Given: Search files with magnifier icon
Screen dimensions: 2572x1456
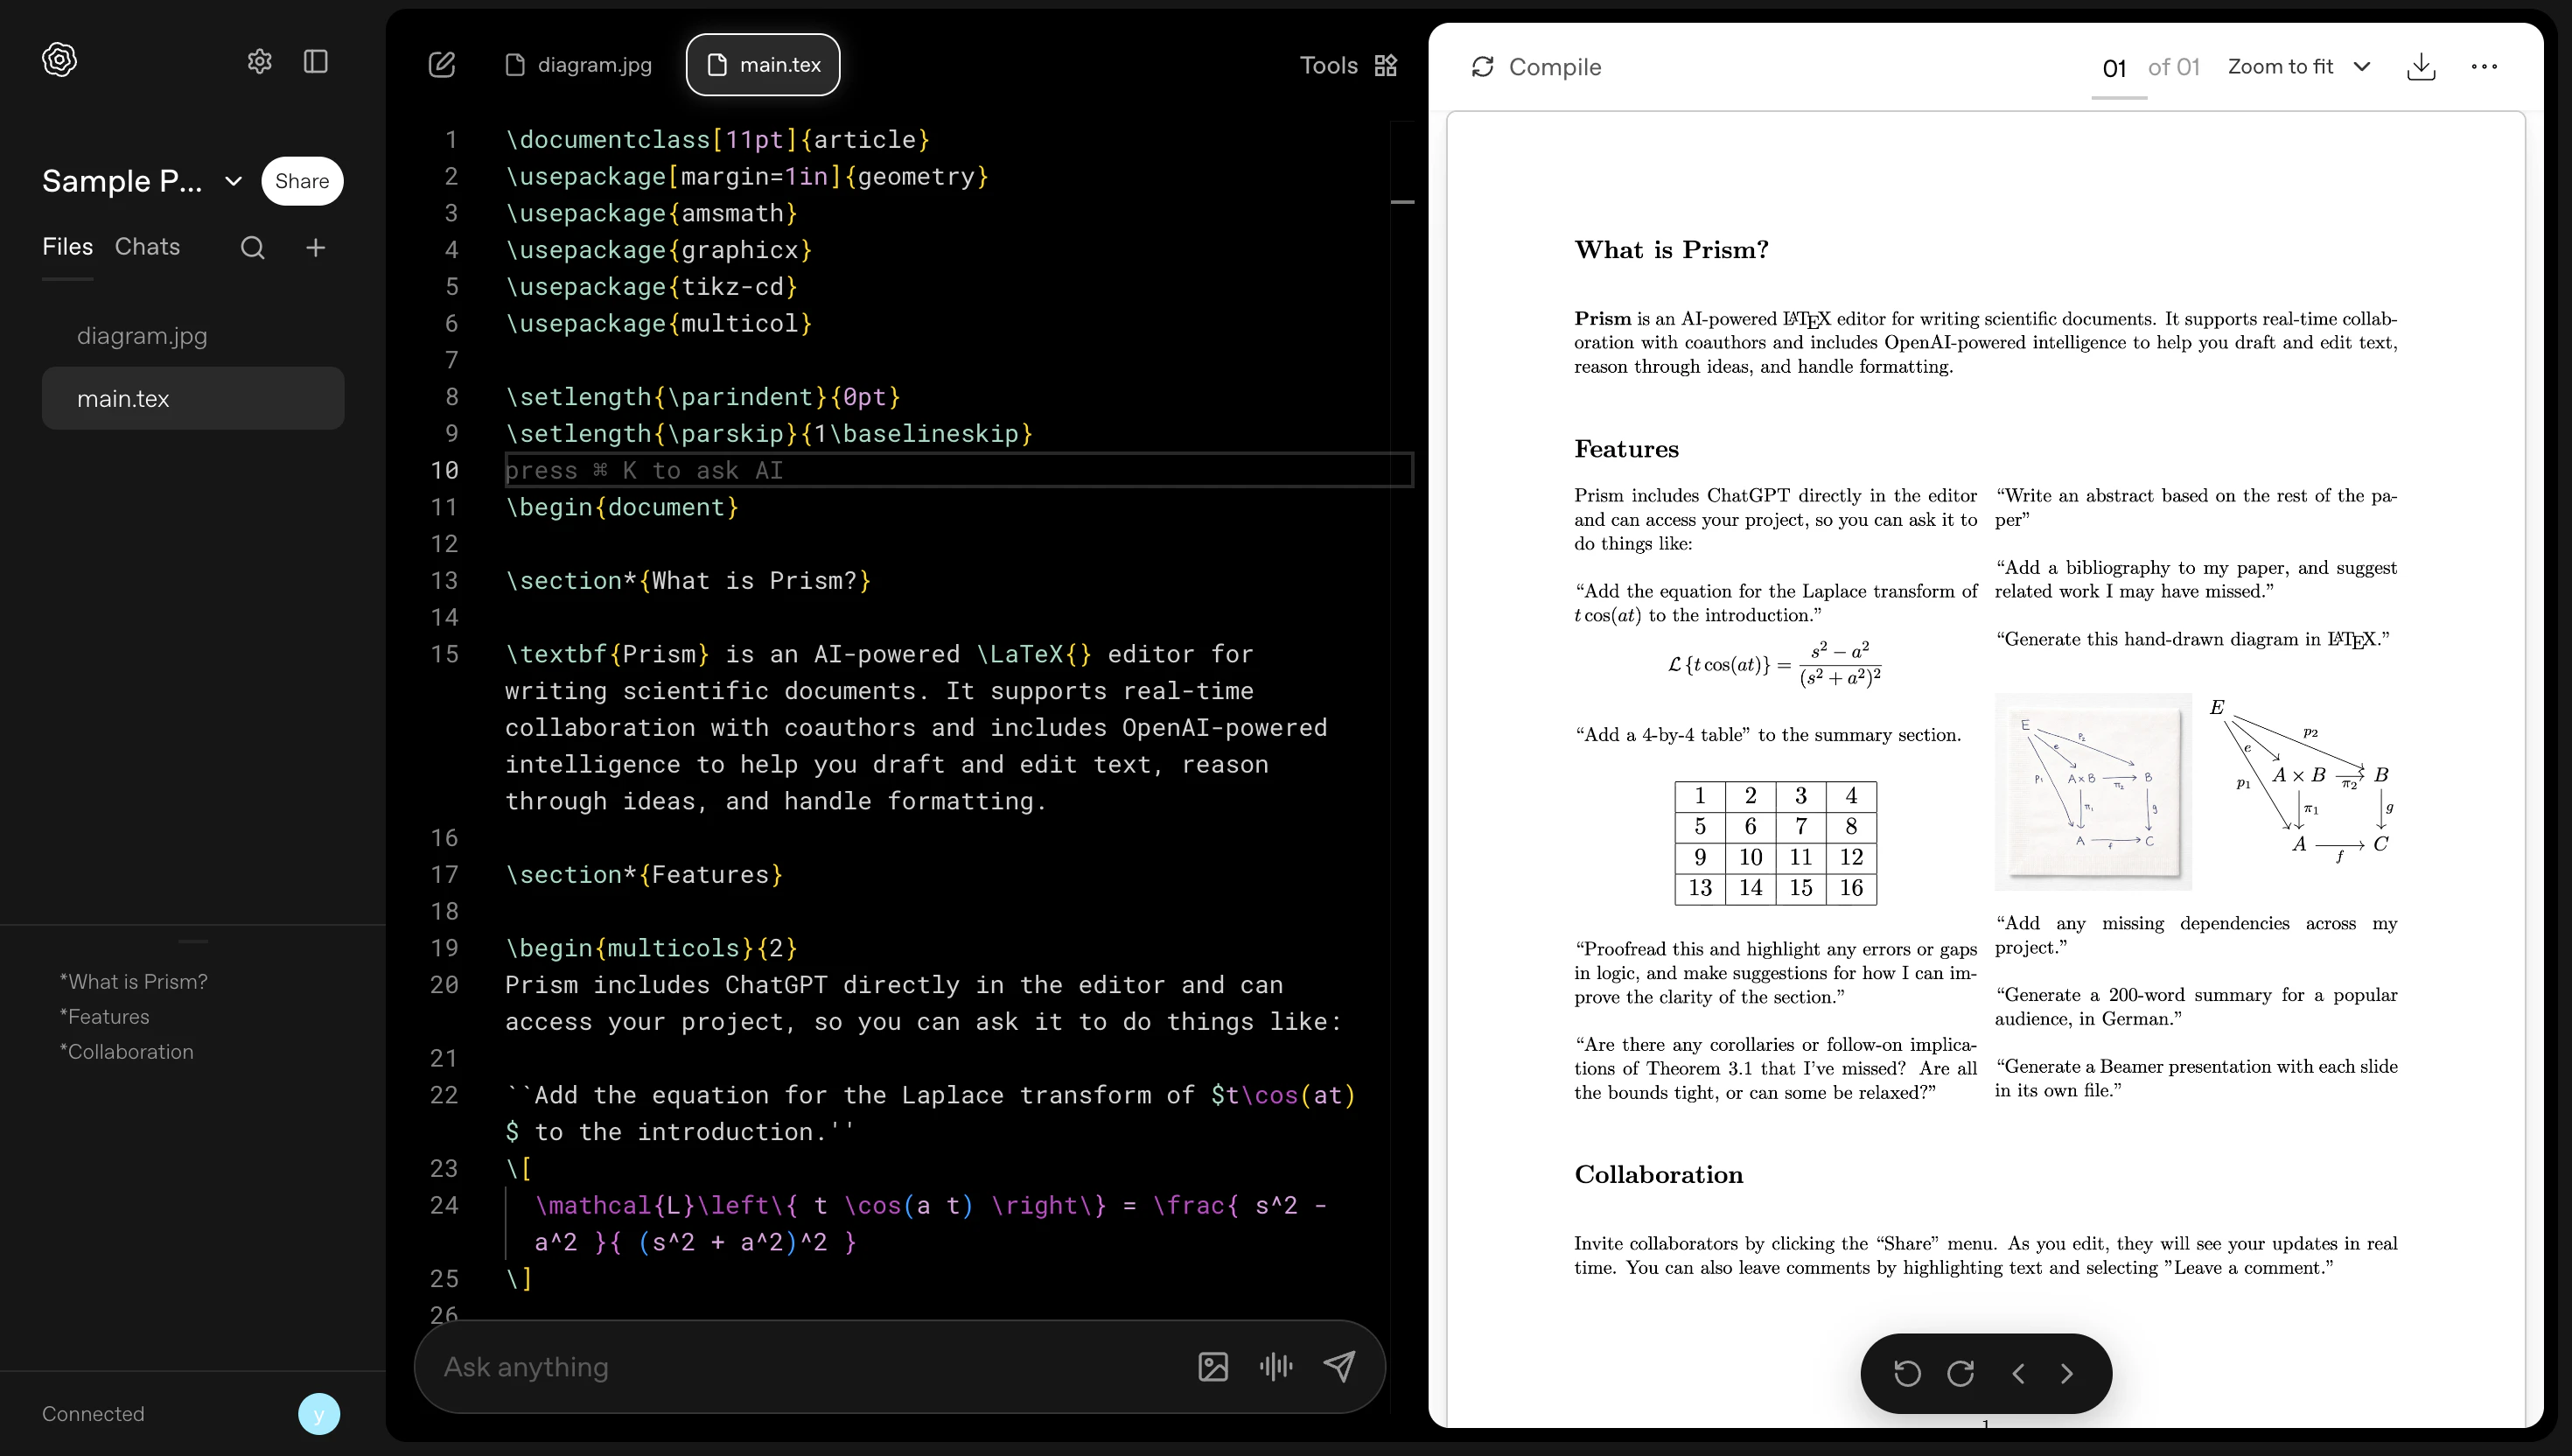Looking at the screenshot, I should click(x=253, y=248).
